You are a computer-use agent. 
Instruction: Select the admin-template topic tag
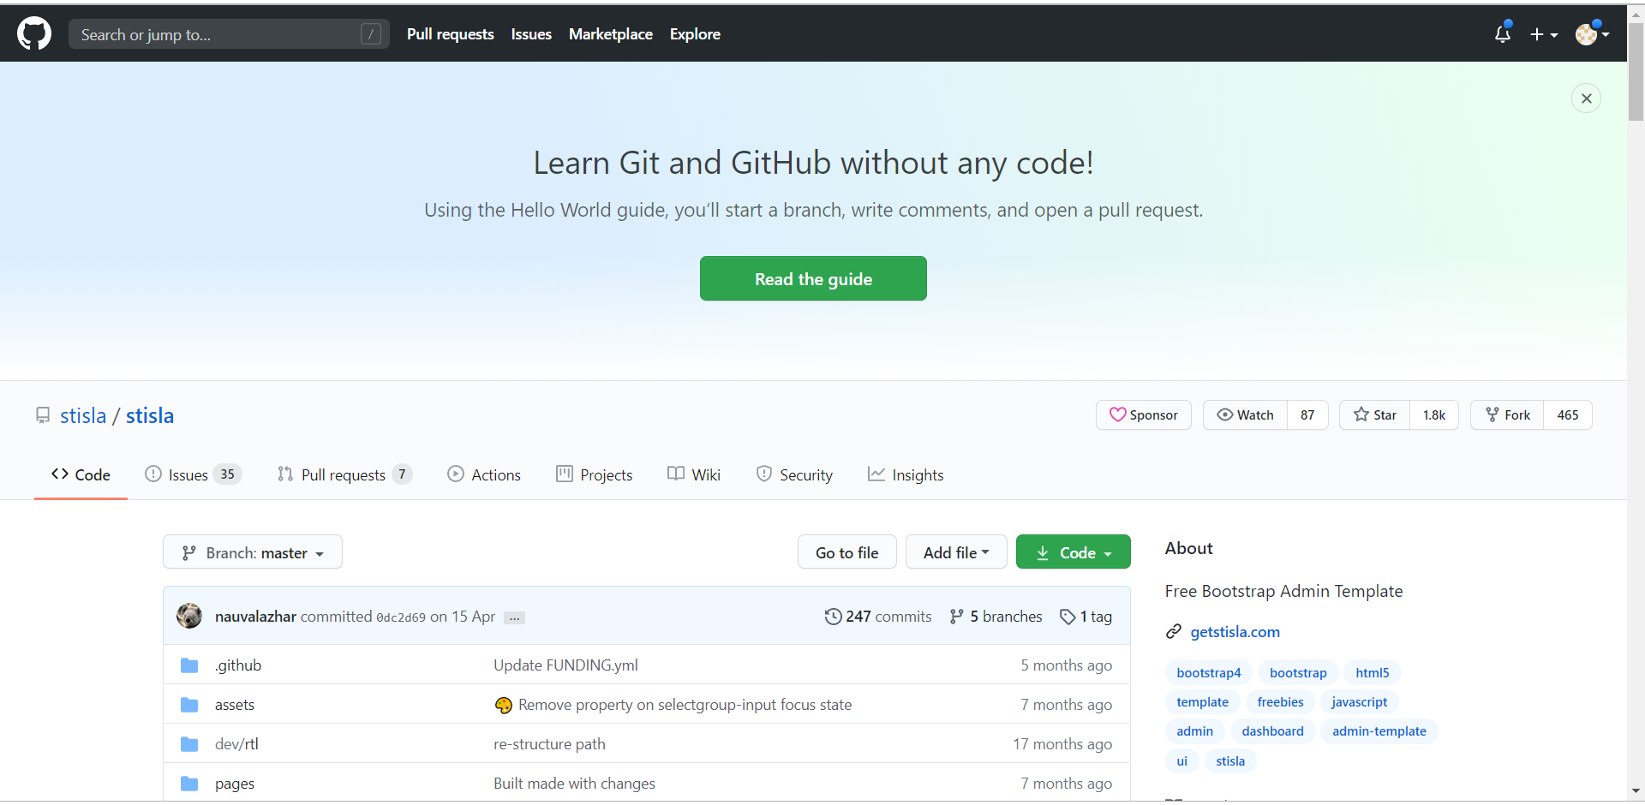[x=1379, y=731]
